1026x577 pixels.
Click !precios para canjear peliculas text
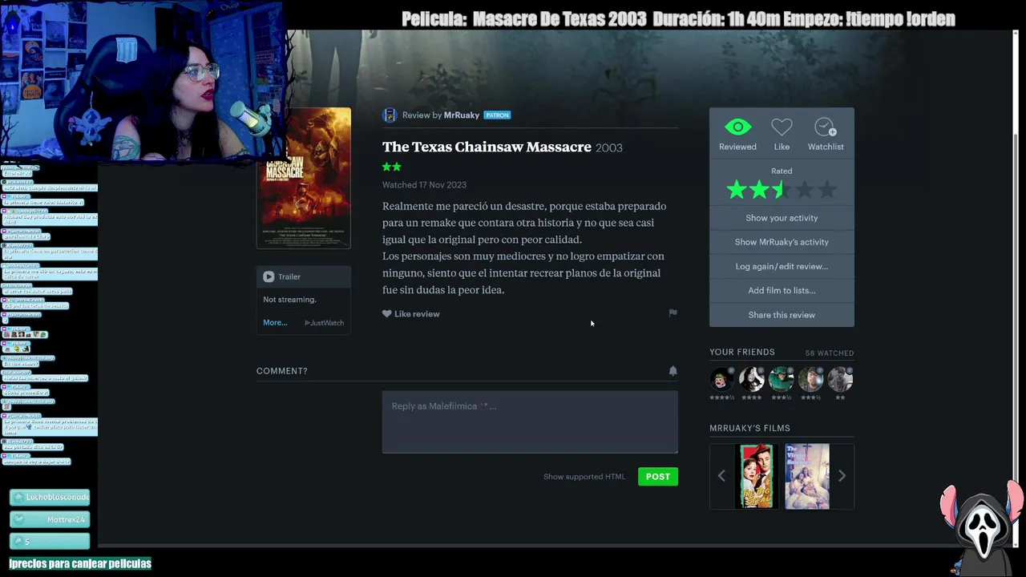(80, 563)
